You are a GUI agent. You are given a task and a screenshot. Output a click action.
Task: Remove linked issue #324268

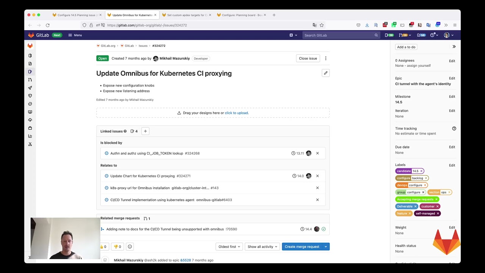[x=318, y=153]
